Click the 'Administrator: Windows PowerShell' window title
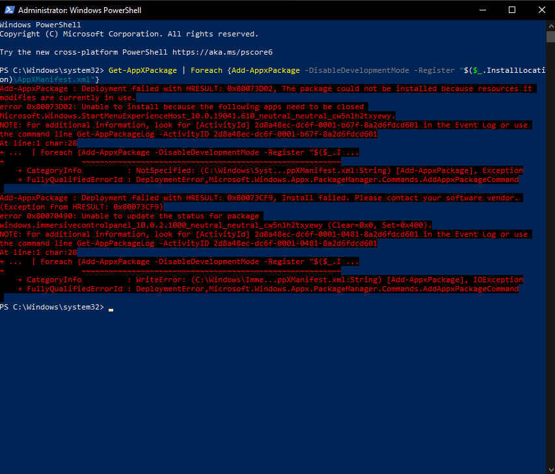The image size is (555, 474). pyautogui.click(x=79, y=10)
